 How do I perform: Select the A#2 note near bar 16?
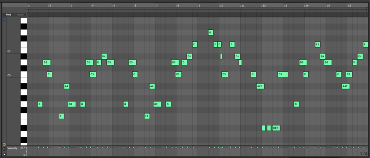(346, 86)
